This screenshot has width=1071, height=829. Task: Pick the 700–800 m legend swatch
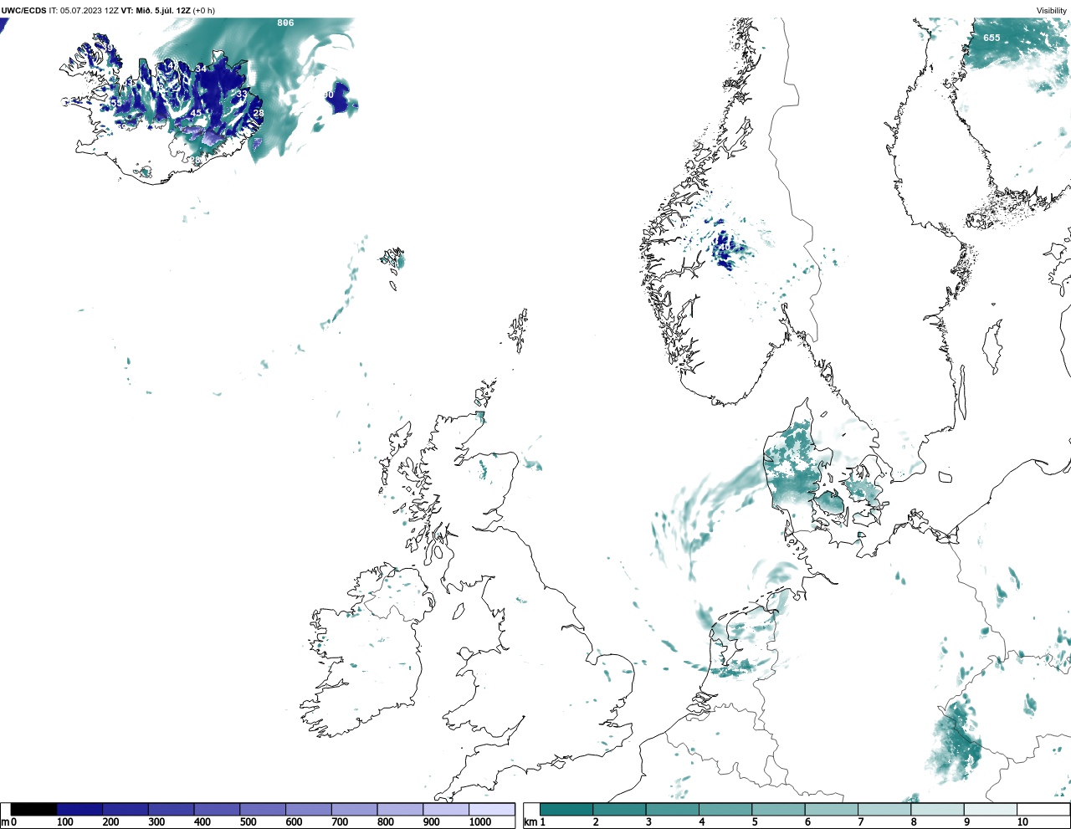(x=354, y=809)
